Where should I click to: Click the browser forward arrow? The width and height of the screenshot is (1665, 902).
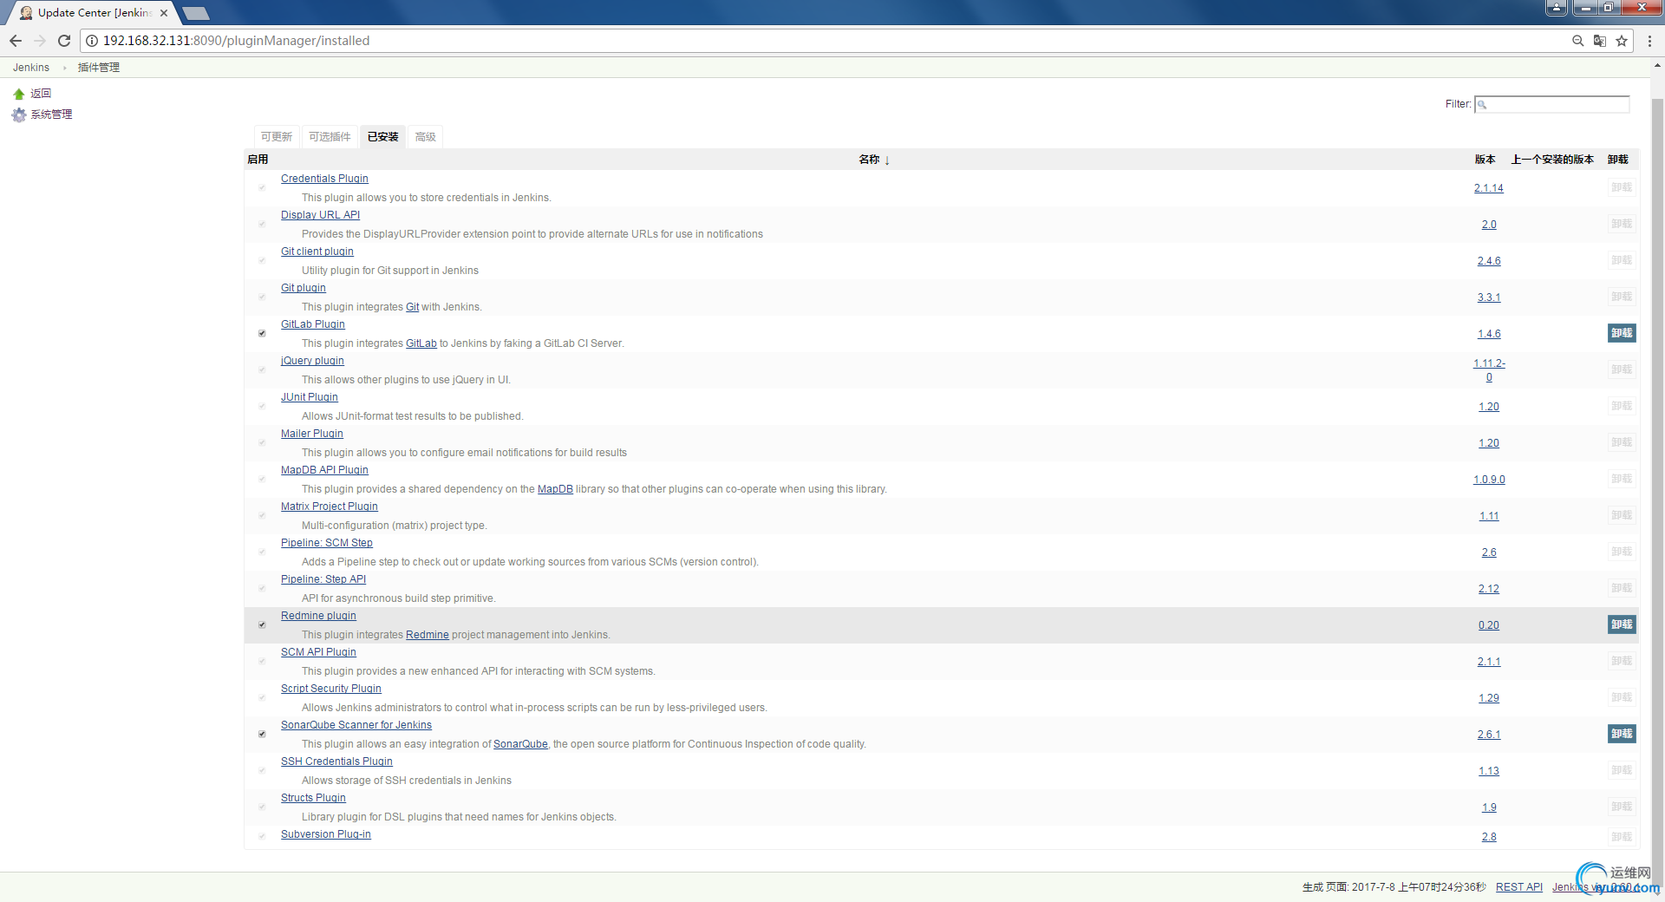click(40, 41)
